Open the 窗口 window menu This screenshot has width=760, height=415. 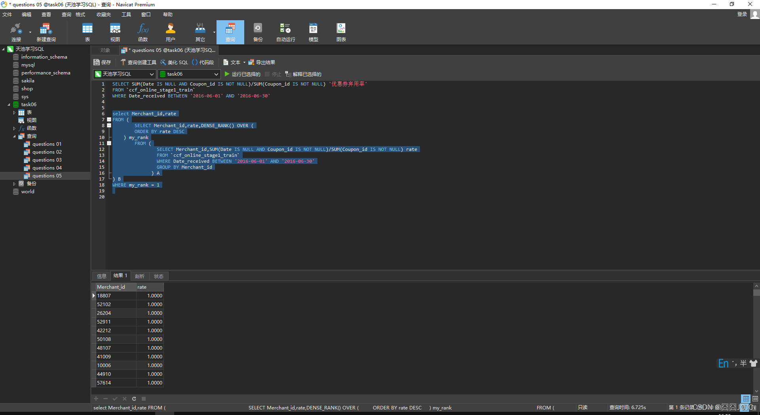[146, 15]
